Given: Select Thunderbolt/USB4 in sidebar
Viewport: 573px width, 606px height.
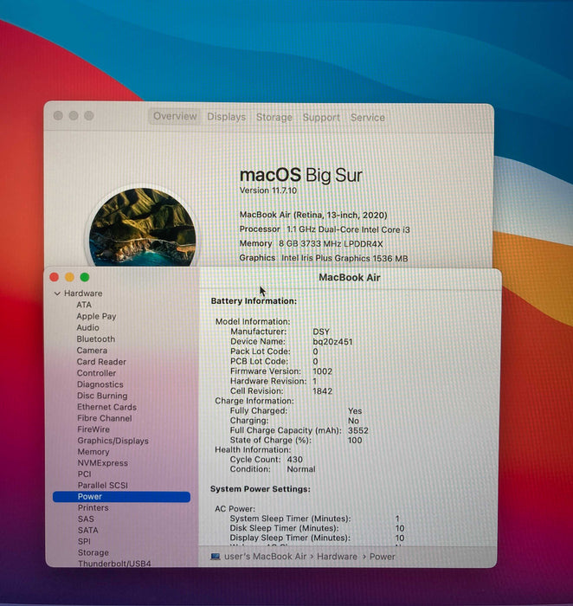Looking at the screenshot, I should [114, 564].
